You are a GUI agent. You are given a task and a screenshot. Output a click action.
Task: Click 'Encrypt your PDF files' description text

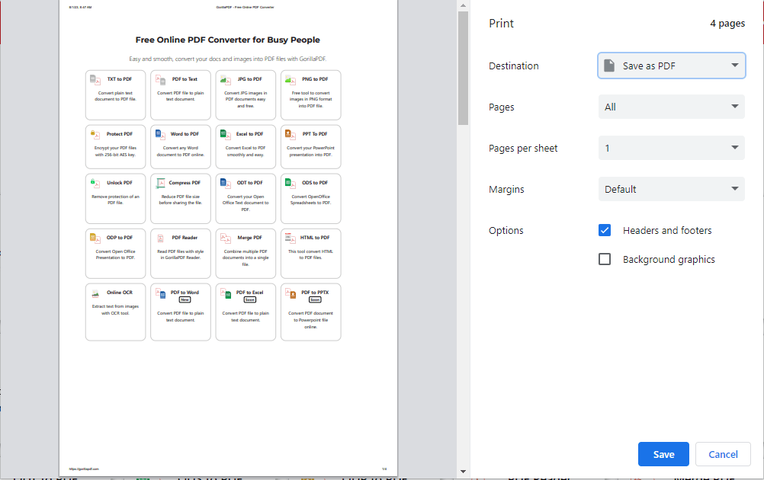point(115,152)
